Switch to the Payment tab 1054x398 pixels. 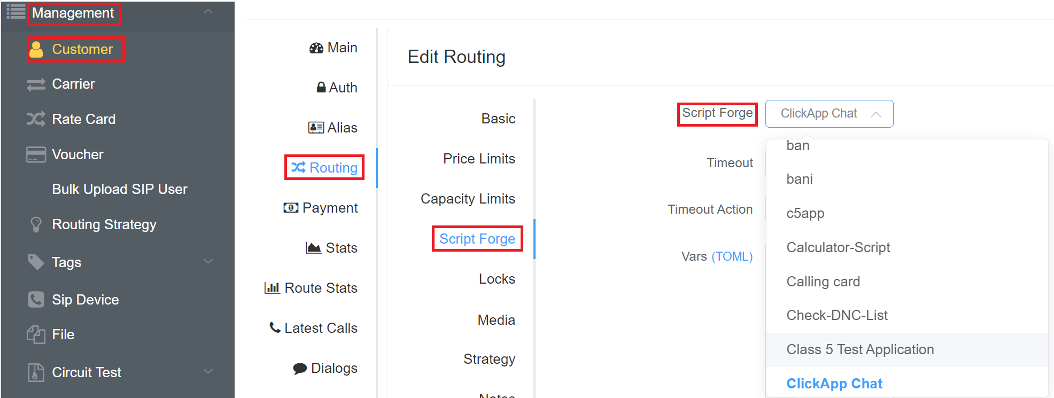pos(321,208)
